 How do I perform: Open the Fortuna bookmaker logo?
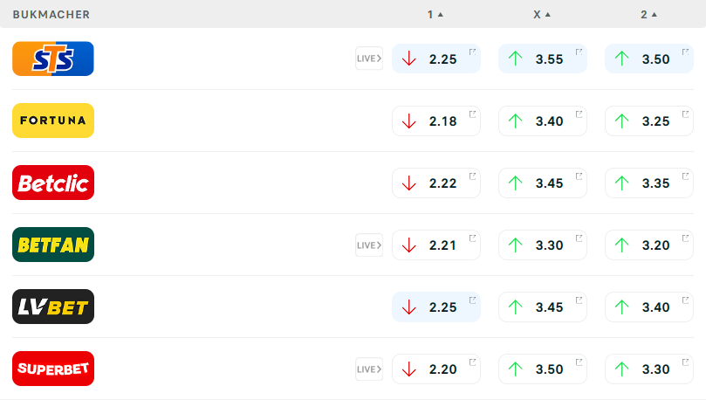(53, 121)
